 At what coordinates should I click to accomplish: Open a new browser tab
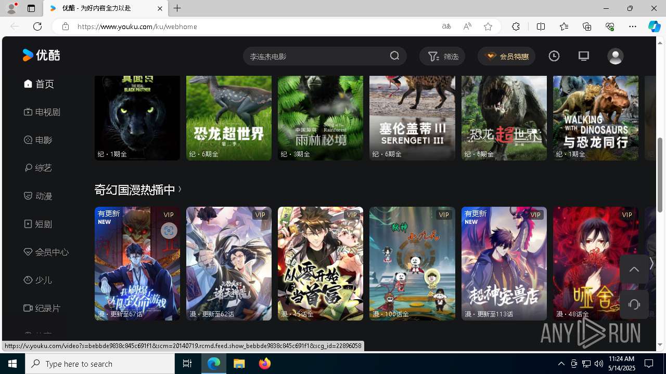177,8
